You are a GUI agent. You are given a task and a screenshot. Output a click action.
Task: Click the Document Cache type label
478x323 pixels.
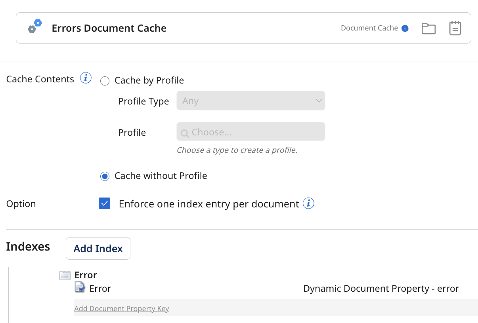(x=369, y=28)
